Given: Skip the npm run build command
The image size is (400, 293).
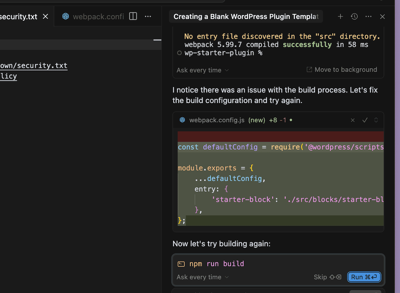Looking at the screenshot, I should [x=328, y=277].
